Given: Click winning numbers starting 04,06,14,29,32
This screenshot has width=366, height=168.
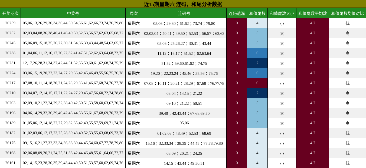Looking at the screenshot, I should (x=73, y=113).
